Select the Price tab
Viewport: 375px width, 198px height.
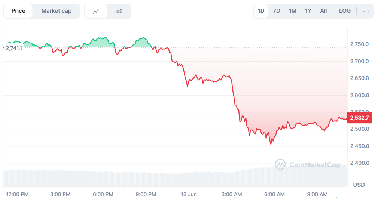18,11
